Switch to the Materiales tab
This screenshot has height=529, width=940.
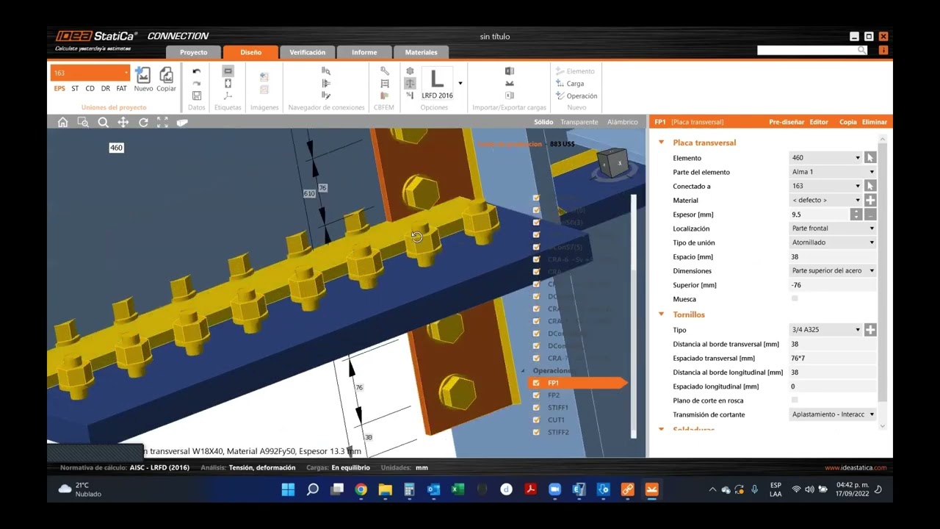[421, 52]
